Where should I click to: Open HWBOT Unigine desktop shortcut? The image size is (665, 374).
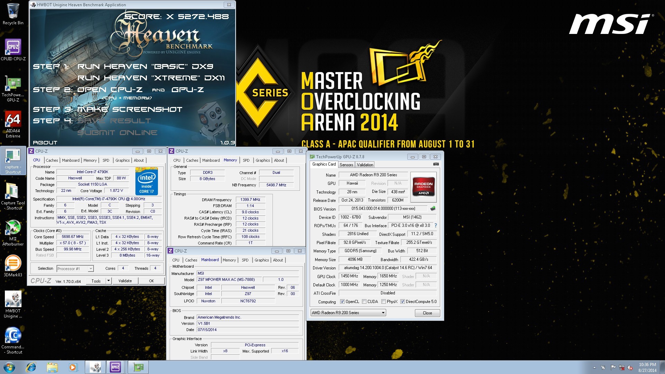click(13, 305)
